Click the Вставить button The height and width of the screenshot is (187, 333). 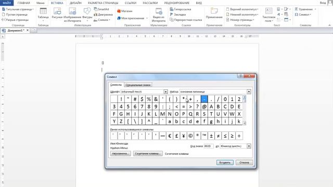tap(225, 163)
